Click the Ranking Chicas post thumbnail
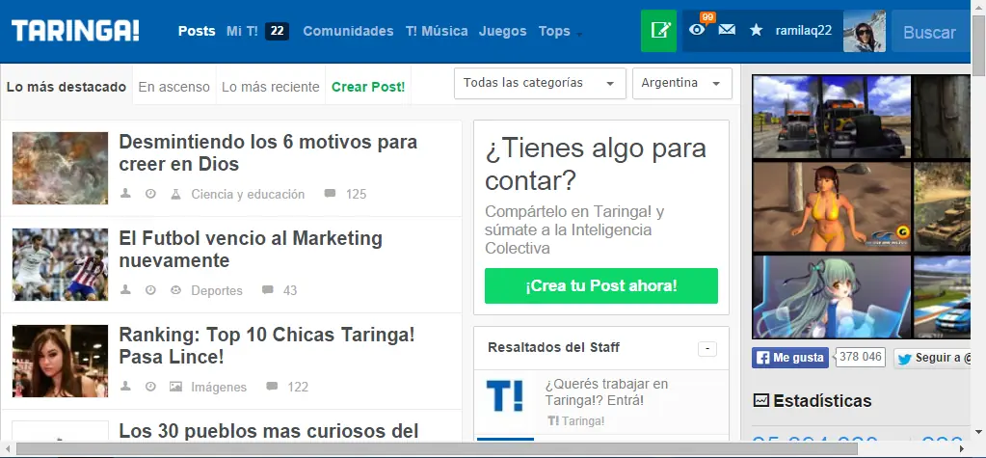 click(61, 362)
